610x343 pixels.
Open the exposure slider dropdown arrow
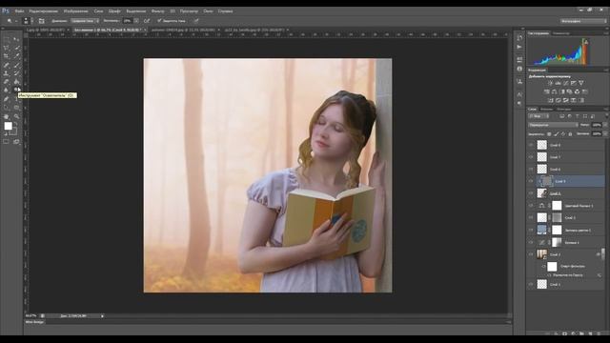click(x=136, y=21)
